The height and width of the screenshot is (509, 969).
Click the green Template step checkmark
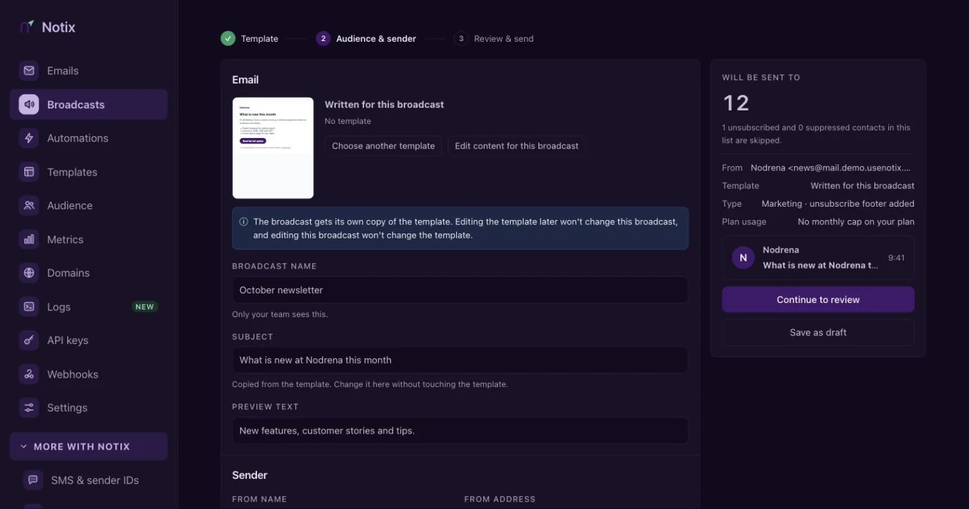[x=228, y=38]
